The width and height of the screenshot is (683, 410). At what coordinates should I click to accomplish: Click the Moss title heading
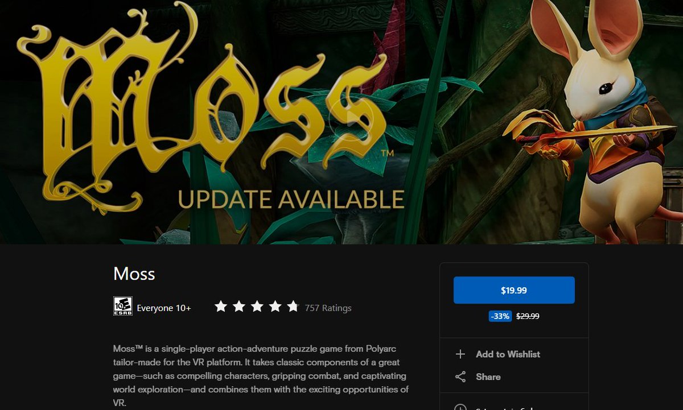coord(134,274)
